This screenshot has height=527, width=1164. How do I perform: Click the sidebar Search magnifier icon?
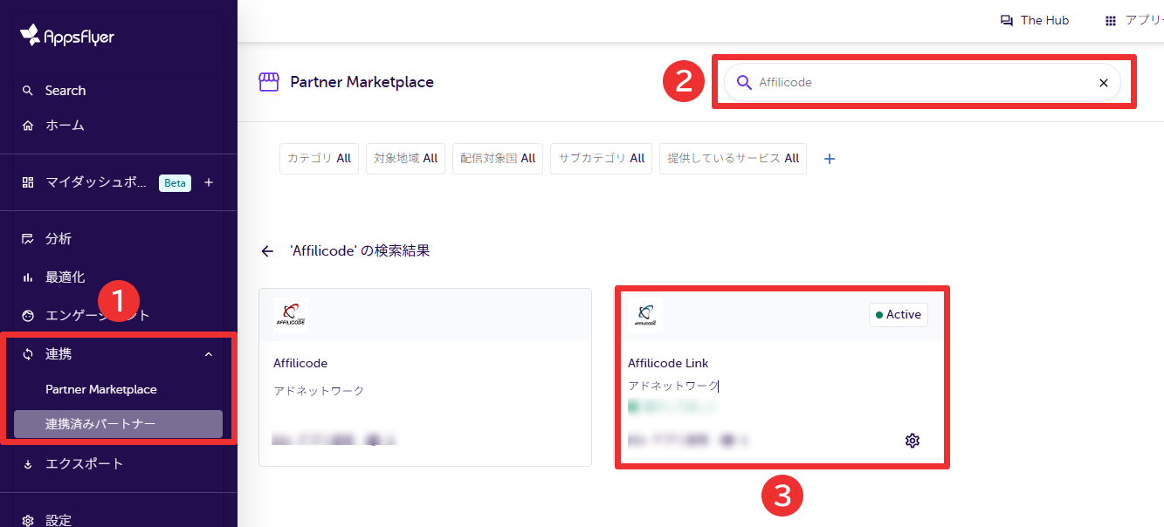point(28,91)
